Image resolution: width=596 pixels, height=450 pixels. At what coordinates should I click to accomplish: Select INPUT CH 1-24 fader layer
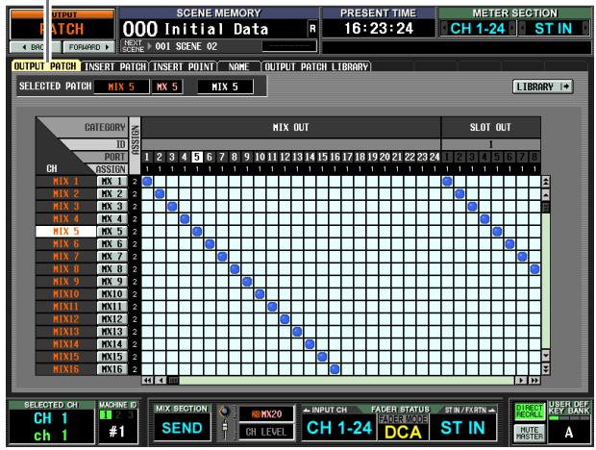click(x=339, y=428)
